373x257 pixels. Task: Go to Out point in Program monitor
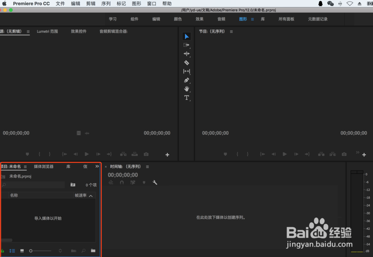[x=307, y=154]
